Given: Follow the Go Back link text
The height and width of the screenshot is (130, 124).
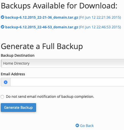Looking at the screenshot, I should 87,126.
